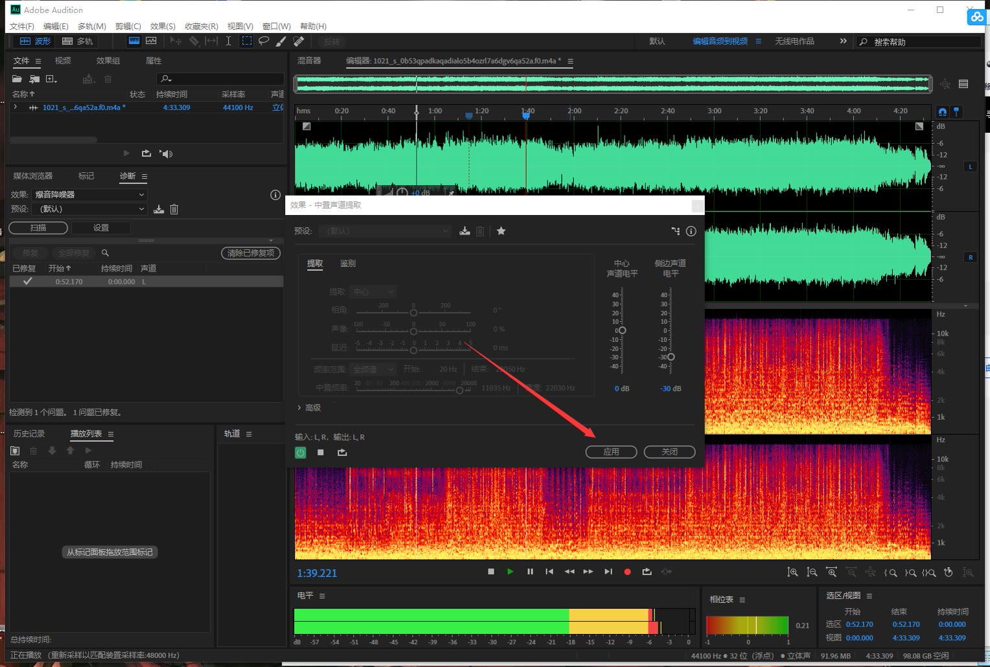Expand the 高级 advanced section

309,407
